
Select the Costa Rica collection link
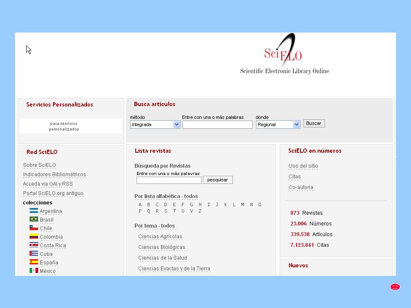click(53, 246)
